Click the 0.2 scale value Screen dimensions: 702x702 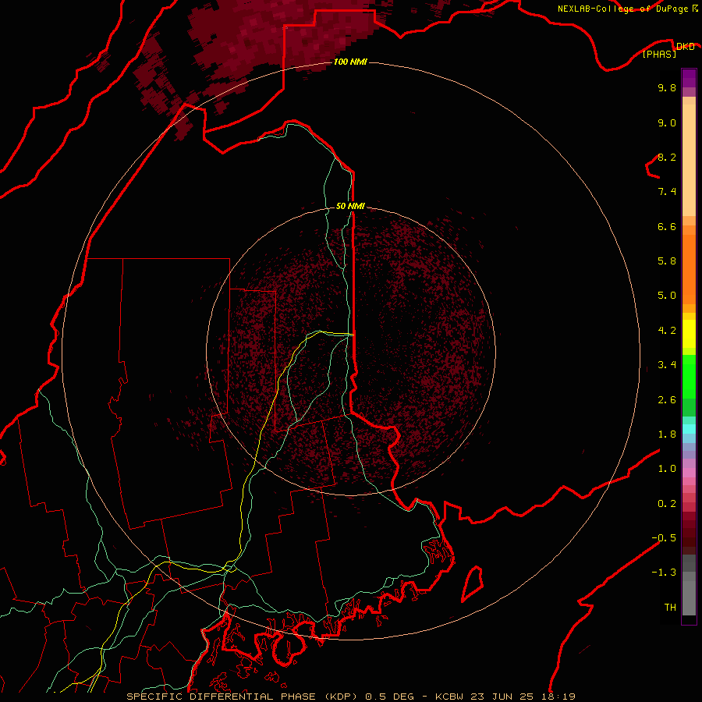pyautogui.click(x=667, y=503)
